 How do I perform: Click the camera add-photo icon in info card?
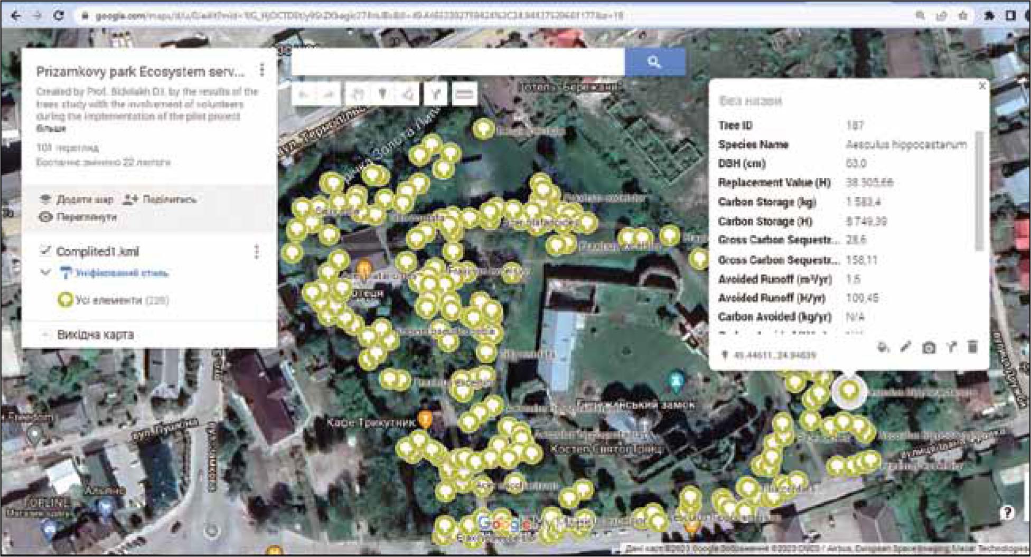click(929, 347)
